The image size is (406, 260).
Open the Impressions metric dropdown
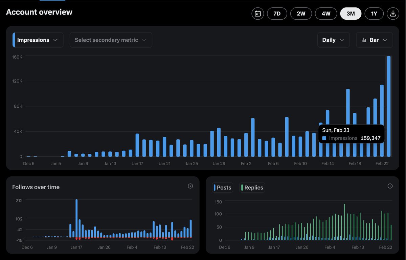[38, 40]
